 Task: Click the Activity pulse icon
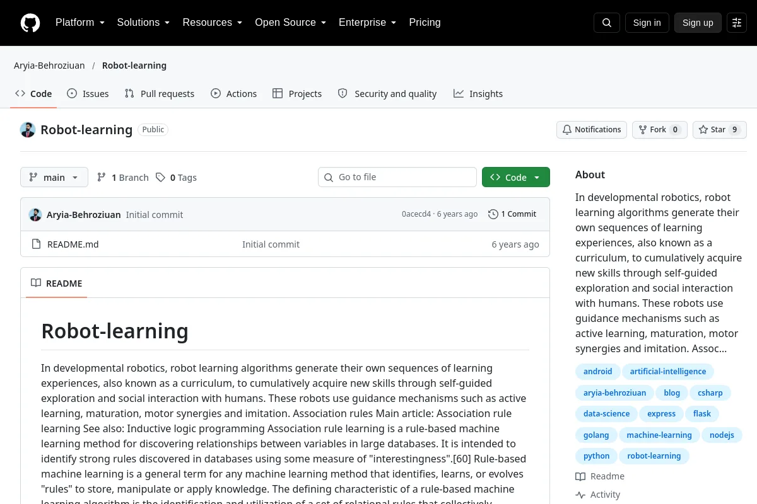click(x=580, y=495)
